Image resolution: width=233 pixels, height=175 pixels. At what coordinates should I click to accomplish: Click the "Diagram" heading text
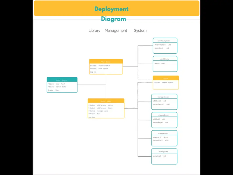(x=114, y=19)
